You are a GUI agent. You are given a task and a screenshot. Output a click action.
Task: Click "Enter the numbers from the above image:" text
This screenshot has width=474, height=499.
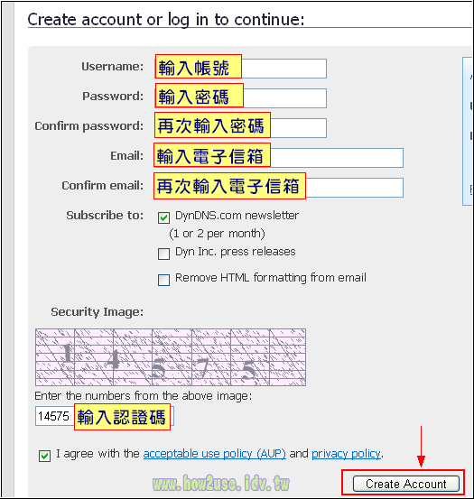(144, 396)
